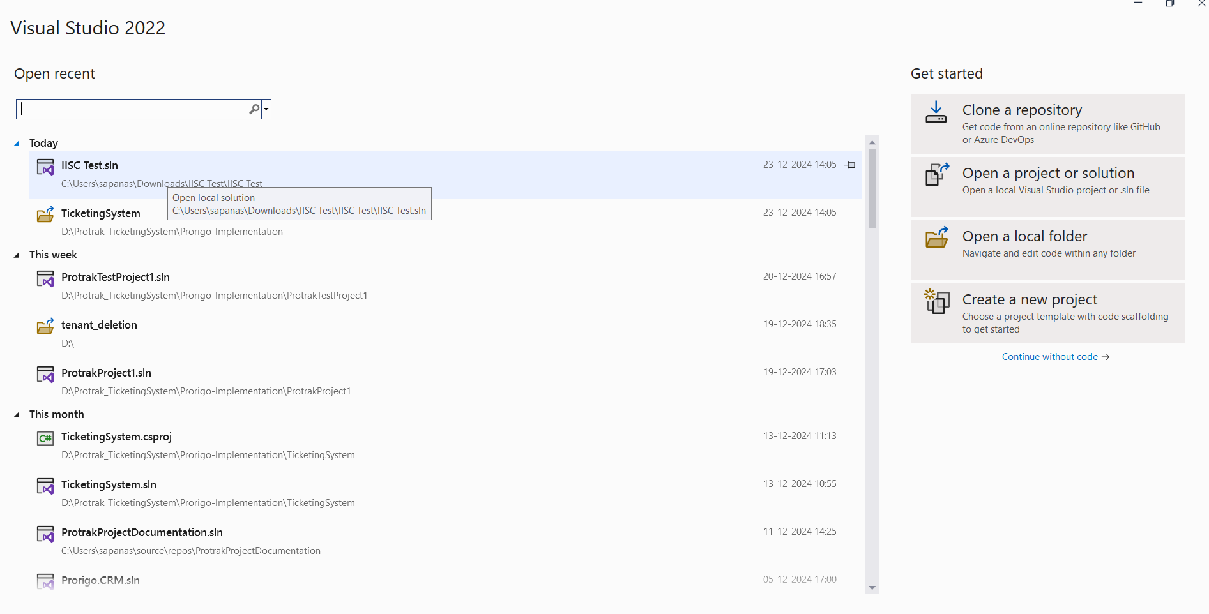
Task: Pin IISC Test.sln to the recent list
Action: (849, 165)
